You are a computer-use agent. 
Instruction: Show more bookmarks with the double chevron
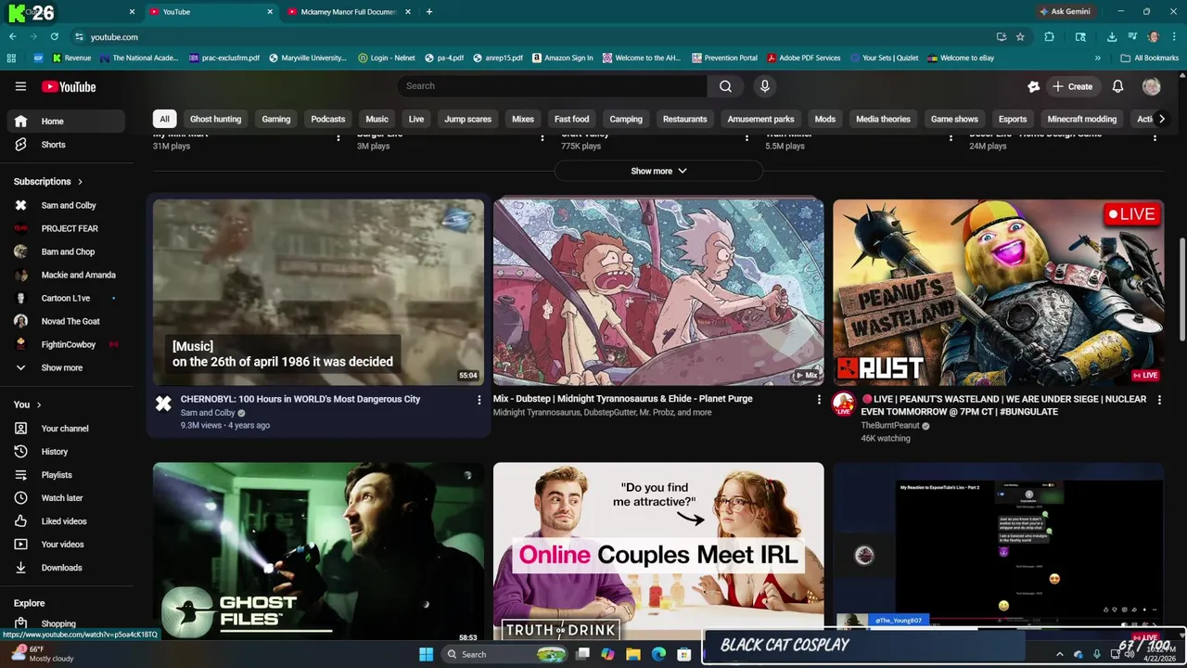(1098, 58)
